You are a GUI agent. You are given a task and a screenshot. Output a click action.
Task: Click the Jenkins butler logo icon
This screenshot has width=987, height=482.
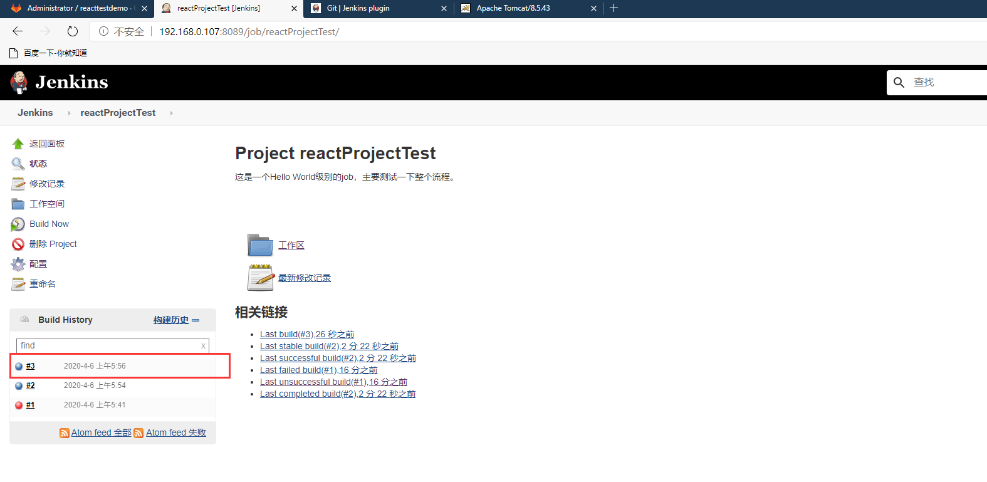(19, 82)
